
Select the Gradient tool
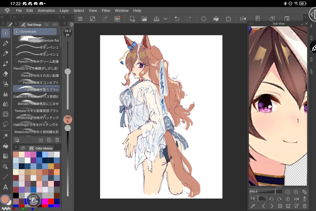click(6, 156)
